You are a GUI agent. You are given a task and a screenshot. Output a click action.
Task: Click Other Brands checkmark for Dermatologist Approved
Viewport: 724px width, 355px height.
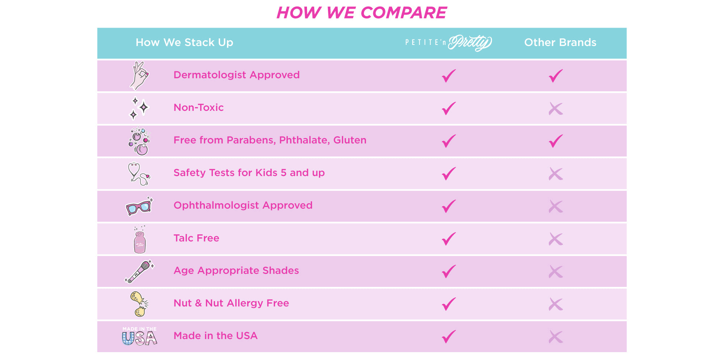tap(556, 76)
